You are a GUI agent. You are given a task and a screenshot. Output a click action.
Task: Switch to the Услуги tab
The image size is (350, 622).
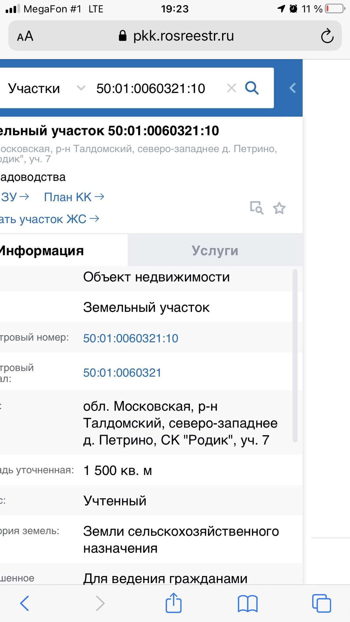(x=215, y=250)
